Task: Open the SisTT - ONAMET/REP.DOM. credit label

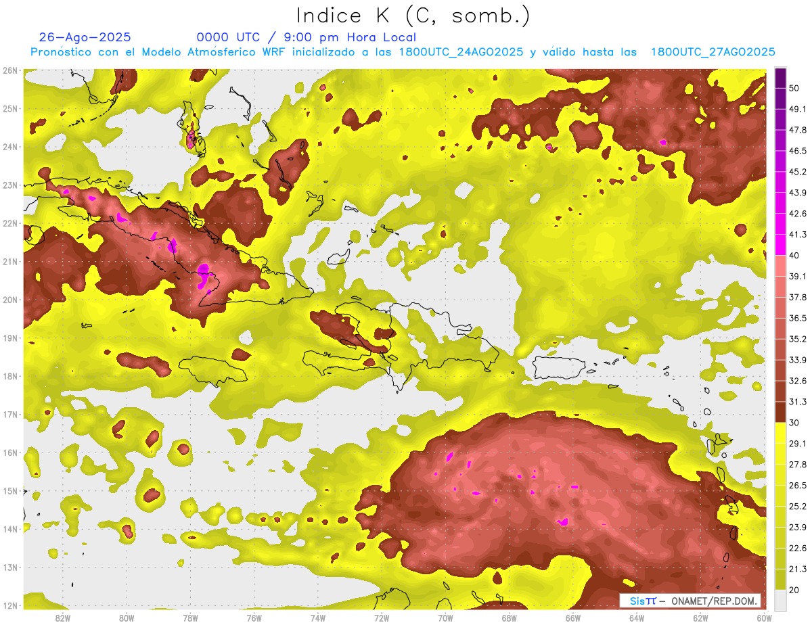Action: tap(690, 601)
